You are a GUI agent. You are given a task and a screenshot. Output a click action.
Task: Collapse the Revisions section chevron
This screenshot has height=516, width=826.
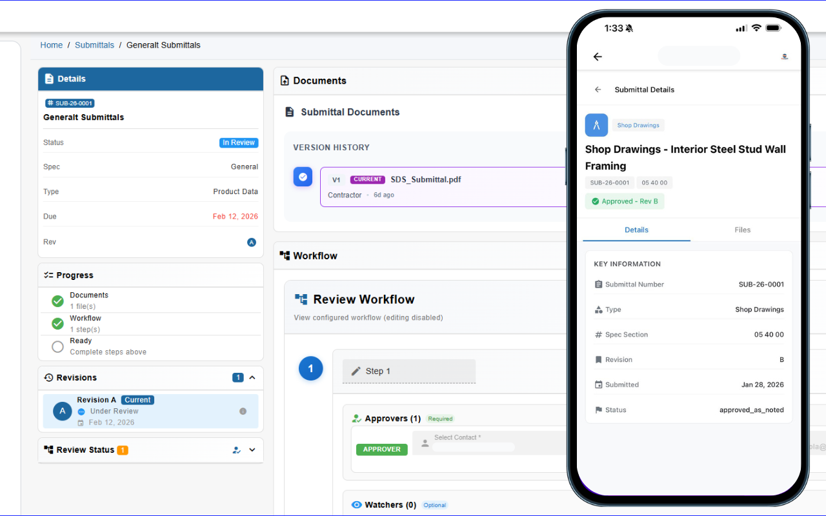pos(252,377)
